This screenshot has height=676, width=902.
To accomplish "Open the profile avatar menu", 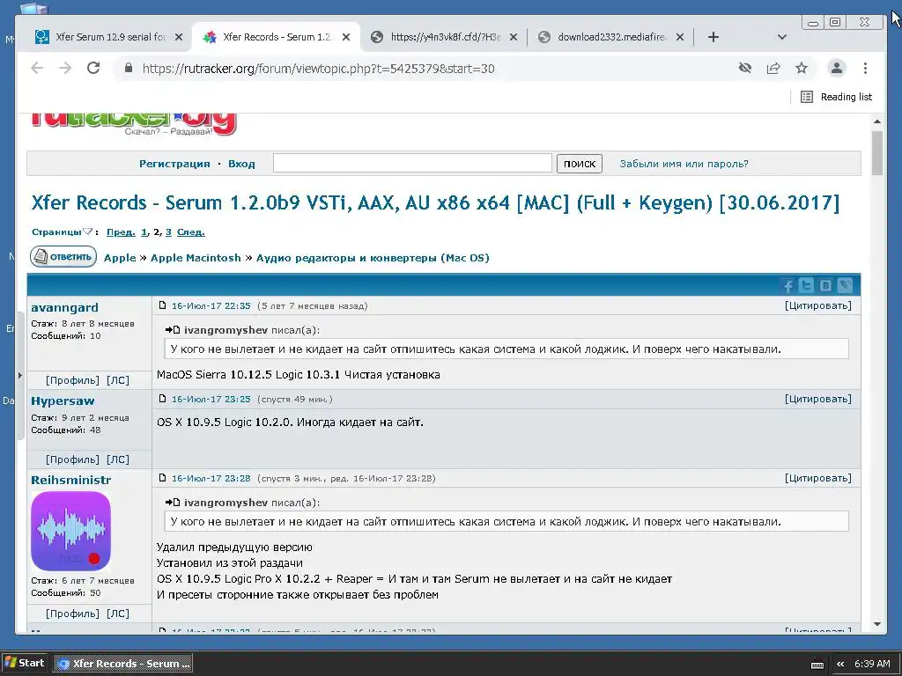I will click(x=837, y=69).
